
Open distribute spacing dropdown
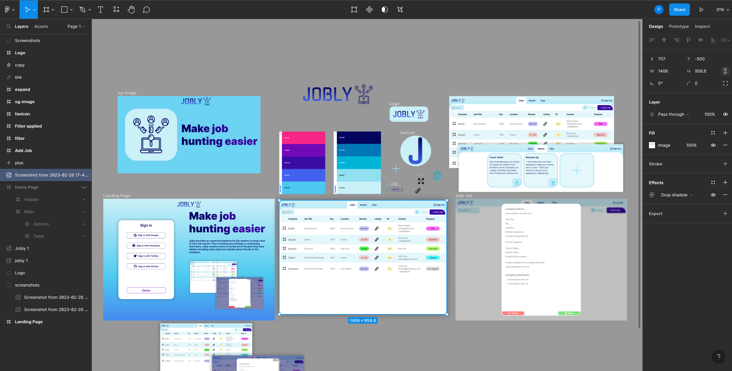pyautogui.click(x=725, y=40)
